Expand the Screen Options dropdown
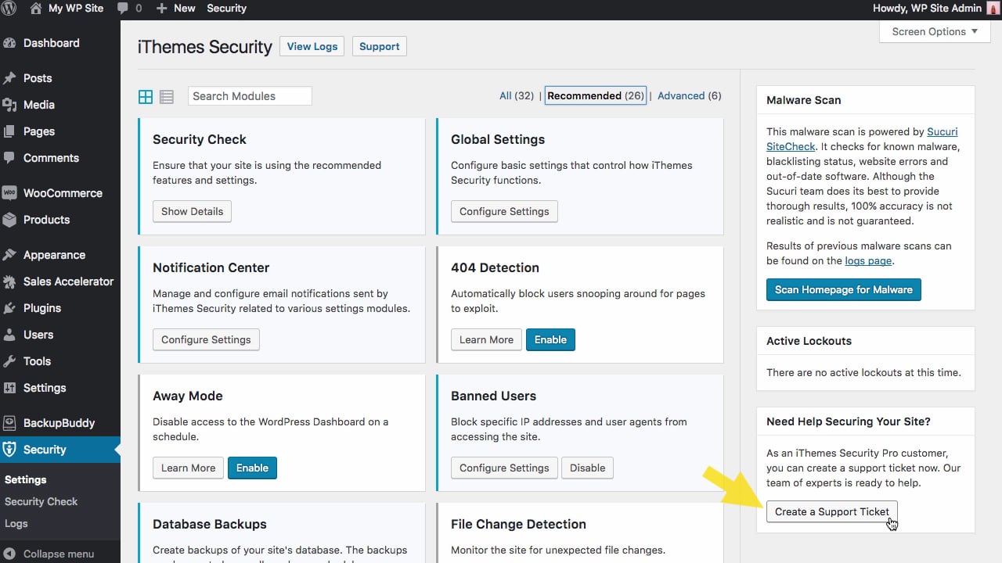 point(935,31)
